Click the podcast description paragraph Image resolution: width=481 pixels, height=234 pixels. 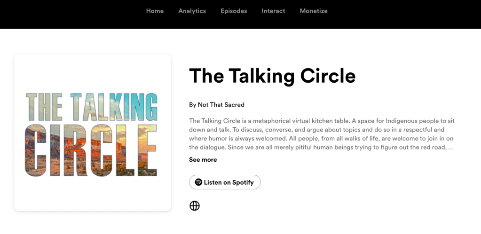coord(322,134)
